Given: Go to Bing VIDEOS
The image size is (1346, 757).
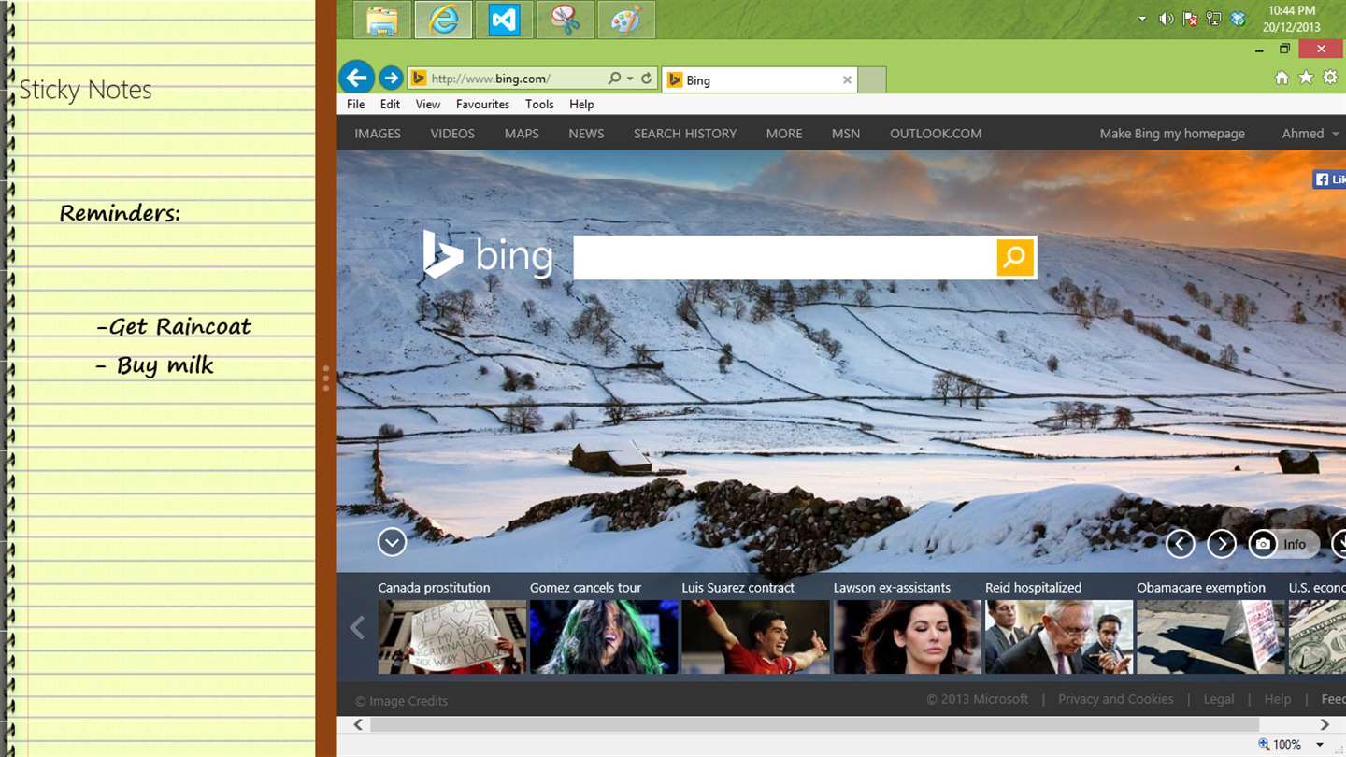Looking at the screenshot, I should click(452, 134).
